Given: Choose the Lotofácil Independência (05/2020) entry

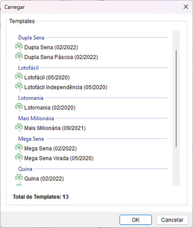Looking at the screenshot, I should click(66, 87).
